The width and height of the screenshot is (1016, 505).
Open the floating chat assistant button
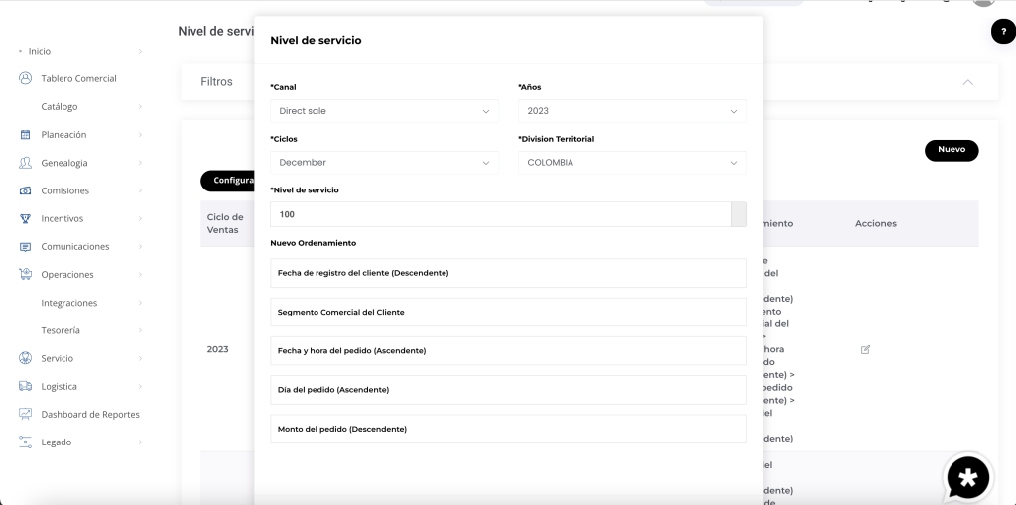tap(968, 478)
